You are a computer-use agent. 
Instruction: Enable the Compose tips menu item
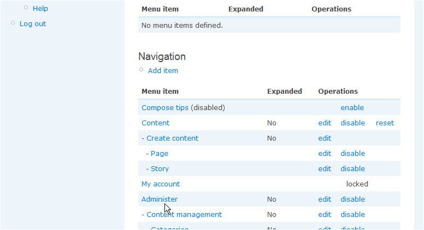(x=352, y=107)
